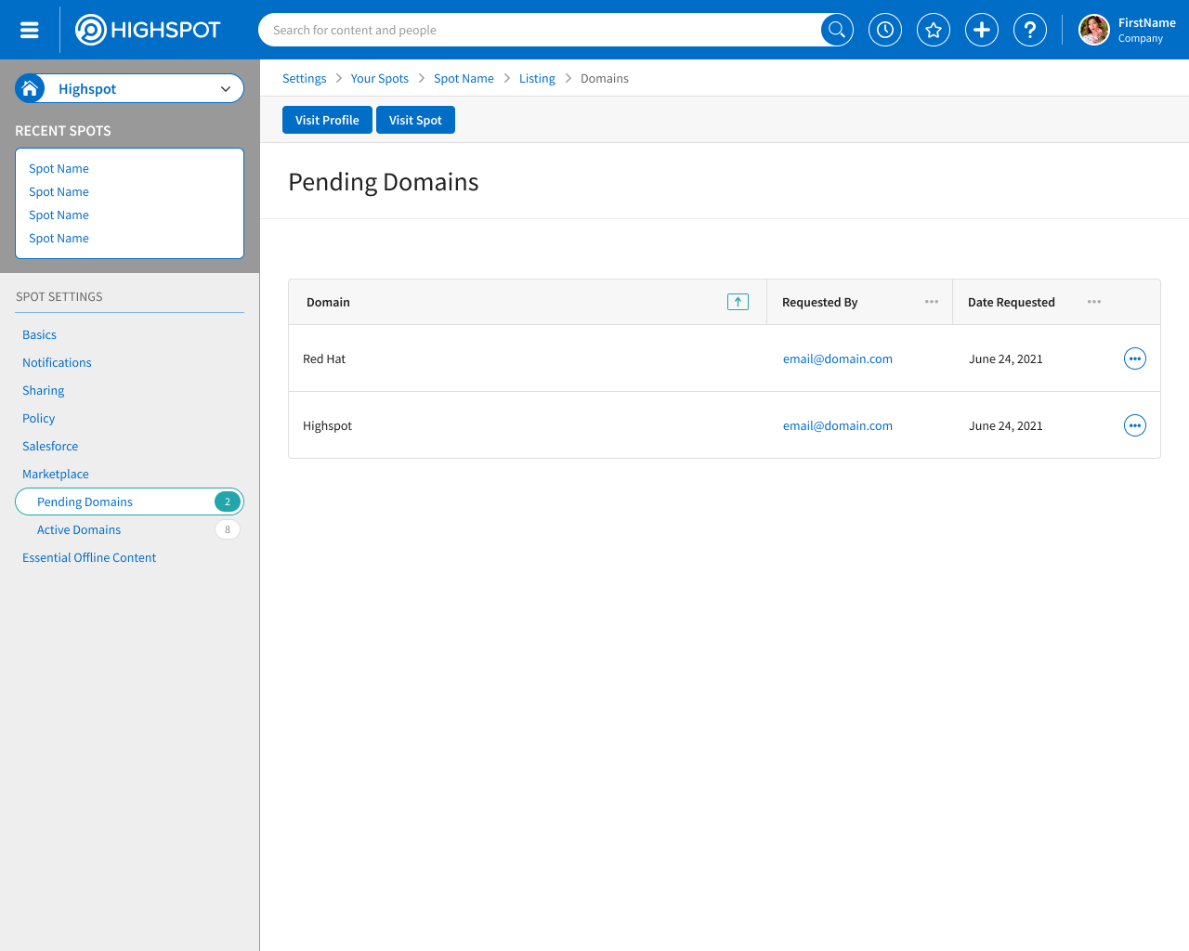Click the Highspot domain cell in table
This screenshot has width=1189, height=951.
[x=327, y=425]
